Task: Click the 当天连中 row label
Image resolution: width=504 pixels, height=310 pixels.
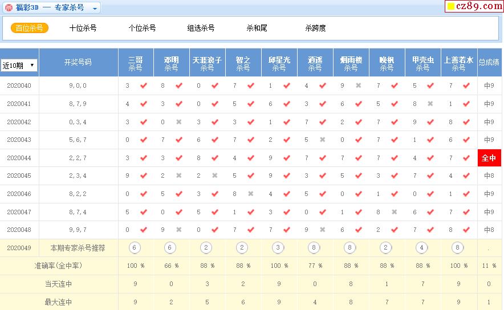Action: tap(58, 284)
